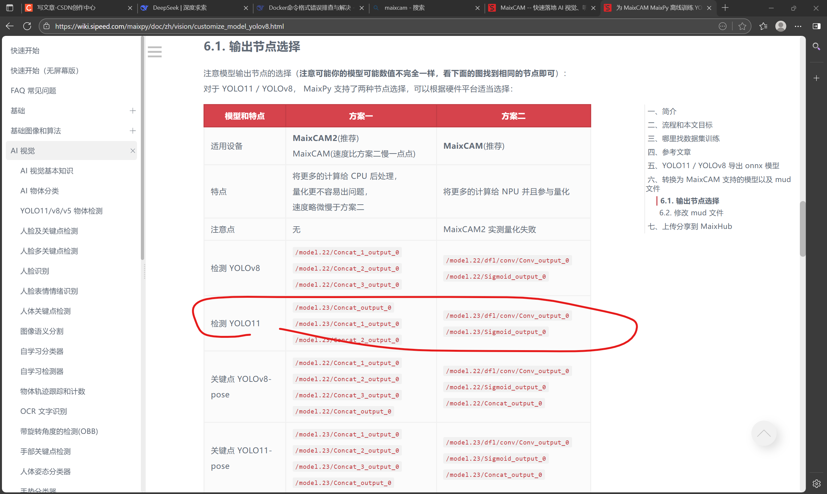The image size is (827, 494).
Task: Jump to 6.2. 修改 mud 文件 in outline
Action: point(691,213)
